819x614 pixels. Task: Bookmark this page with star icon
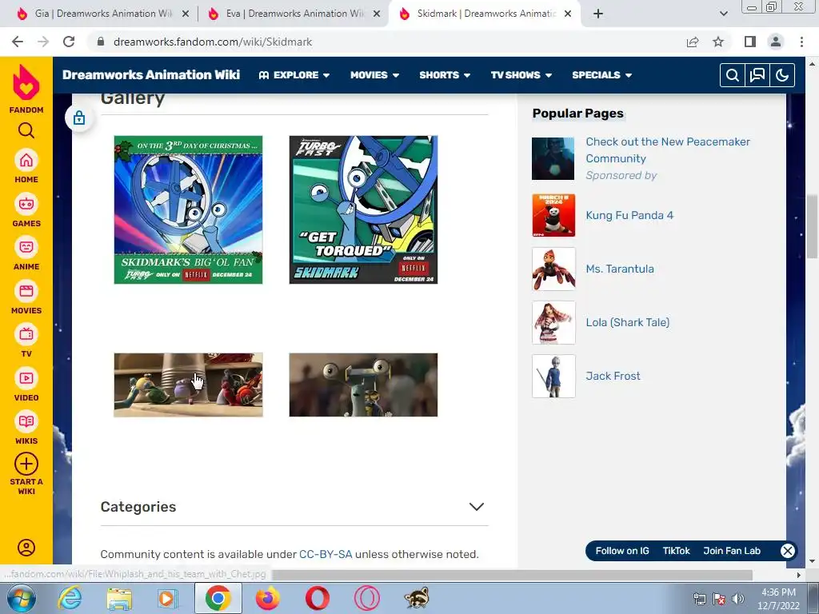tap(718, 42)
